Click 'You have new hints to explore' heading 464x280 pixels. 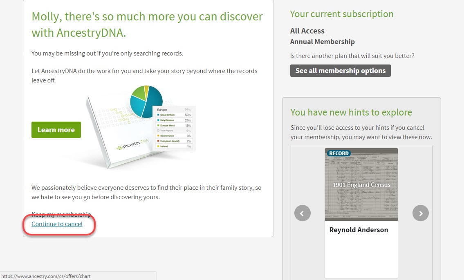(351, 112)
